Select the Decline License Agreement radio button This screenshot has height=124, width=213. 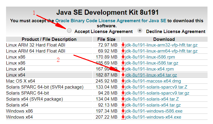coord(140,31)
